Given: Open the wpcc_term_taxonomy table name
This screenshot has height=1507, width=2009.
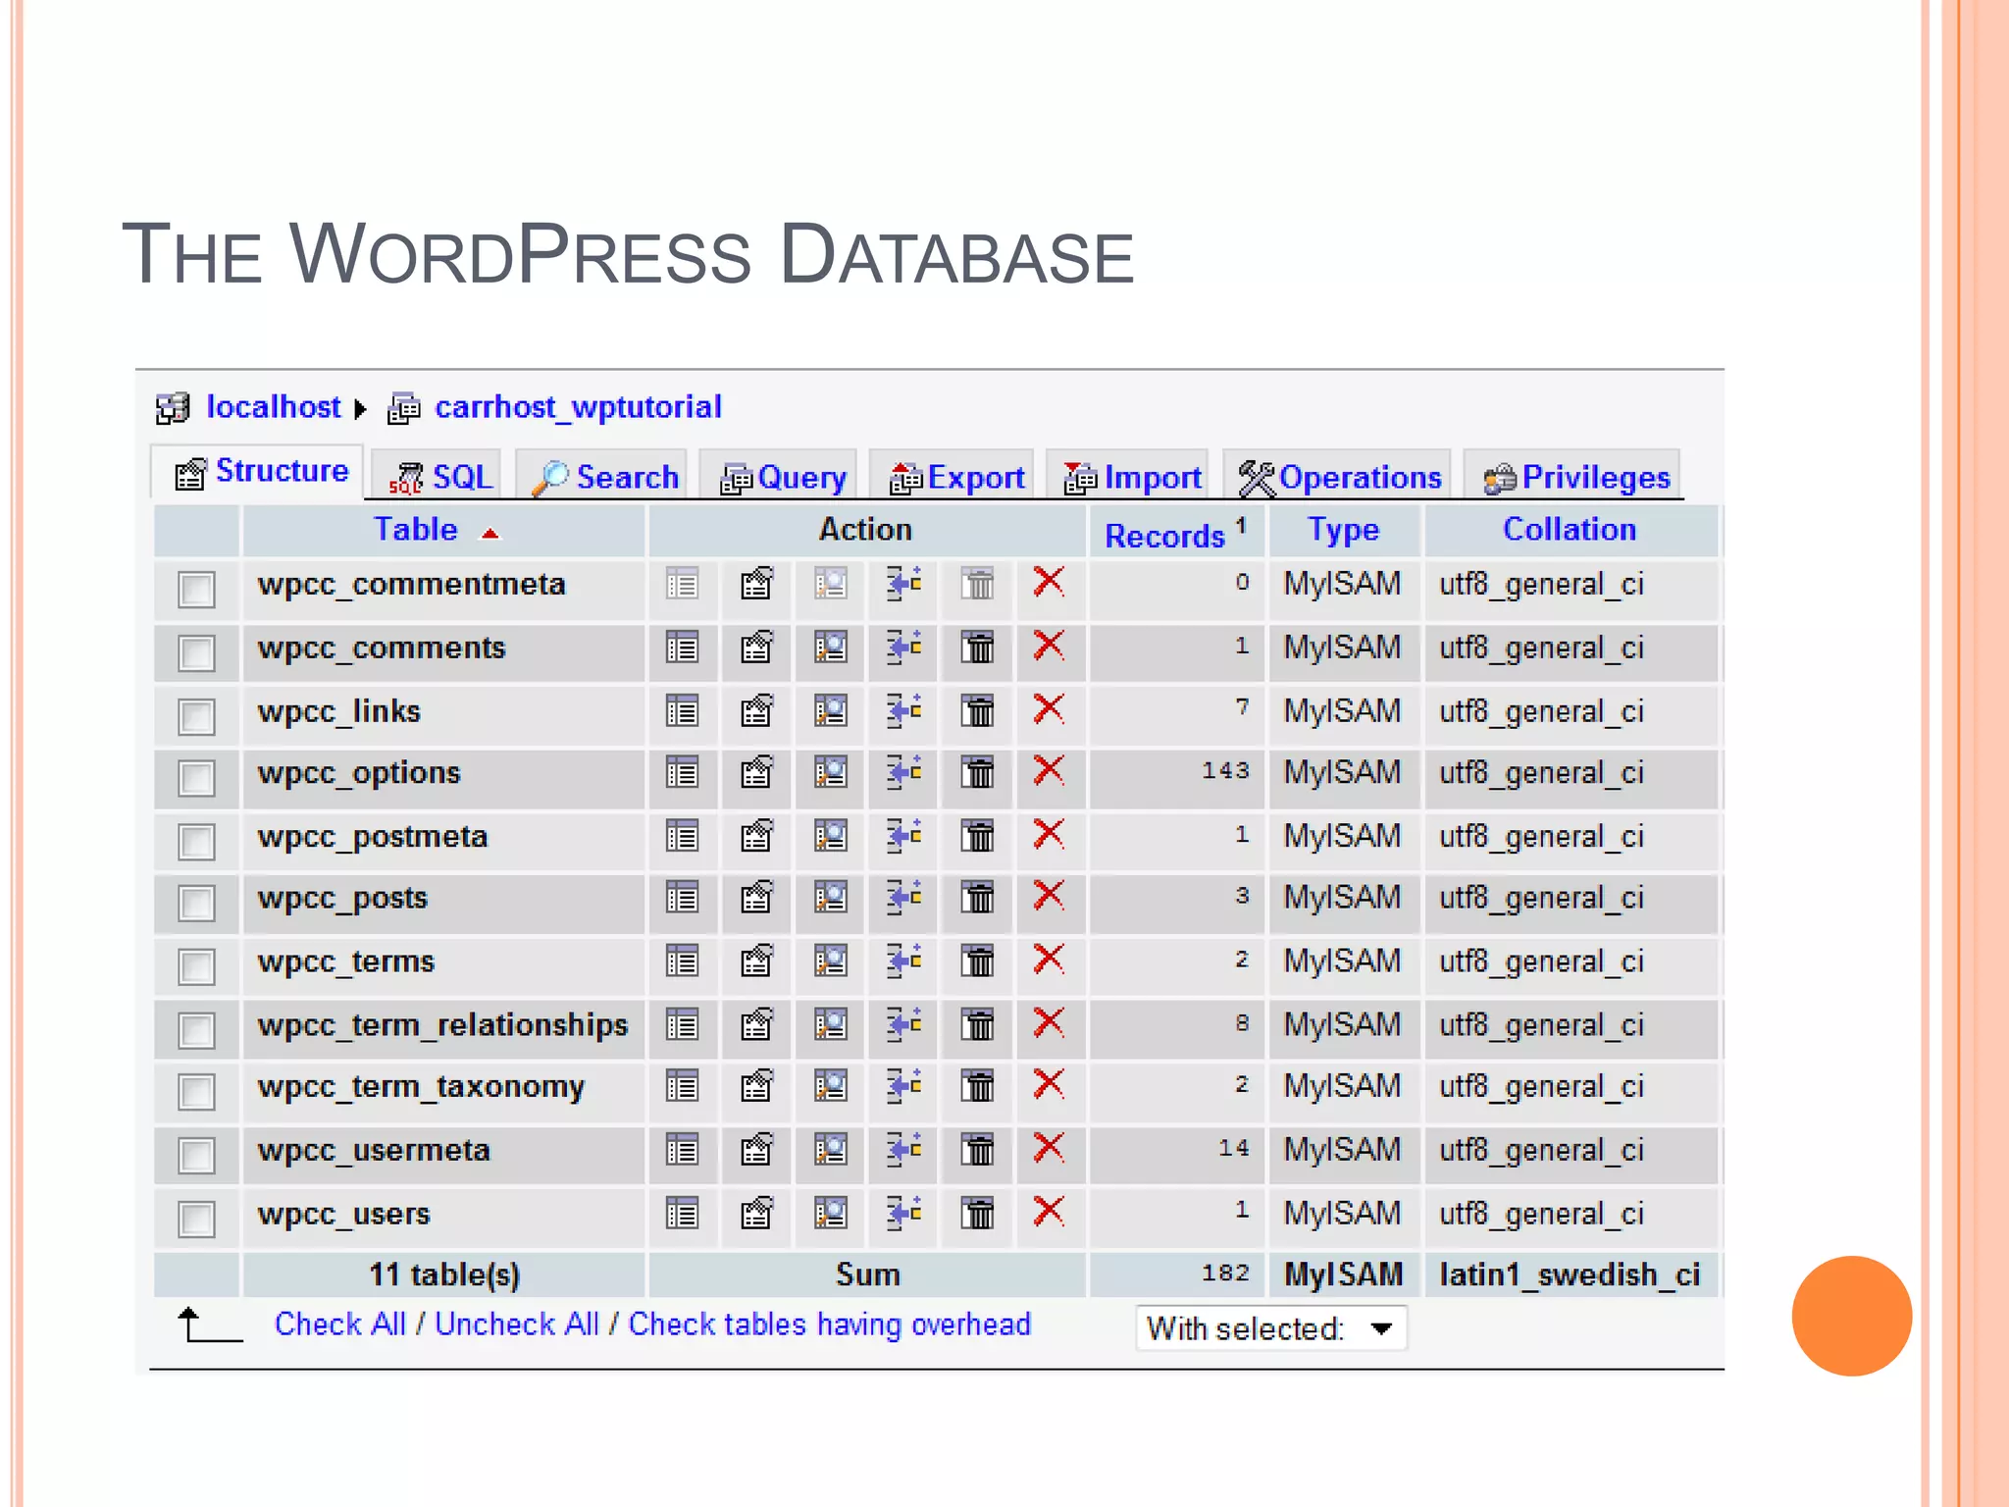Looking at the screenshot, I should click(x=421, y=1087).
